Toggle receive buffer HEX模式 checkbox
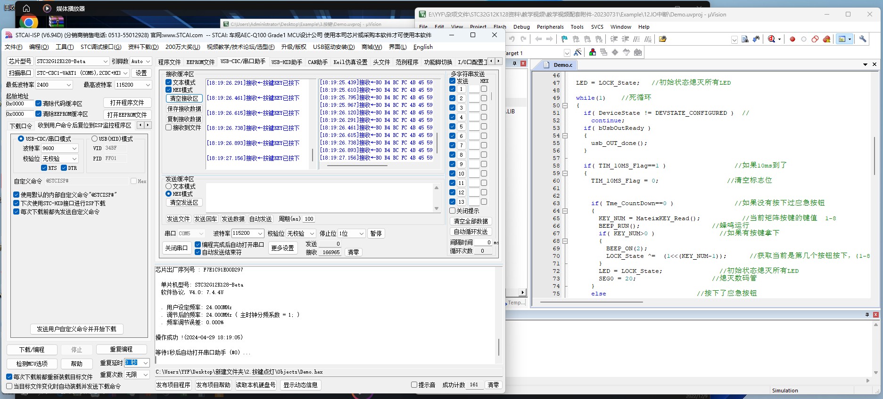This screenshot has height=399, width=883. [169, 90]
